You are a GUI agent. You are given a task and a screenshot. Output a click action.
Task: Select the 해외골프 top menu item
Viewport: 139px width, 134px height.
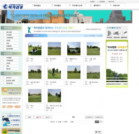point(36,5)
